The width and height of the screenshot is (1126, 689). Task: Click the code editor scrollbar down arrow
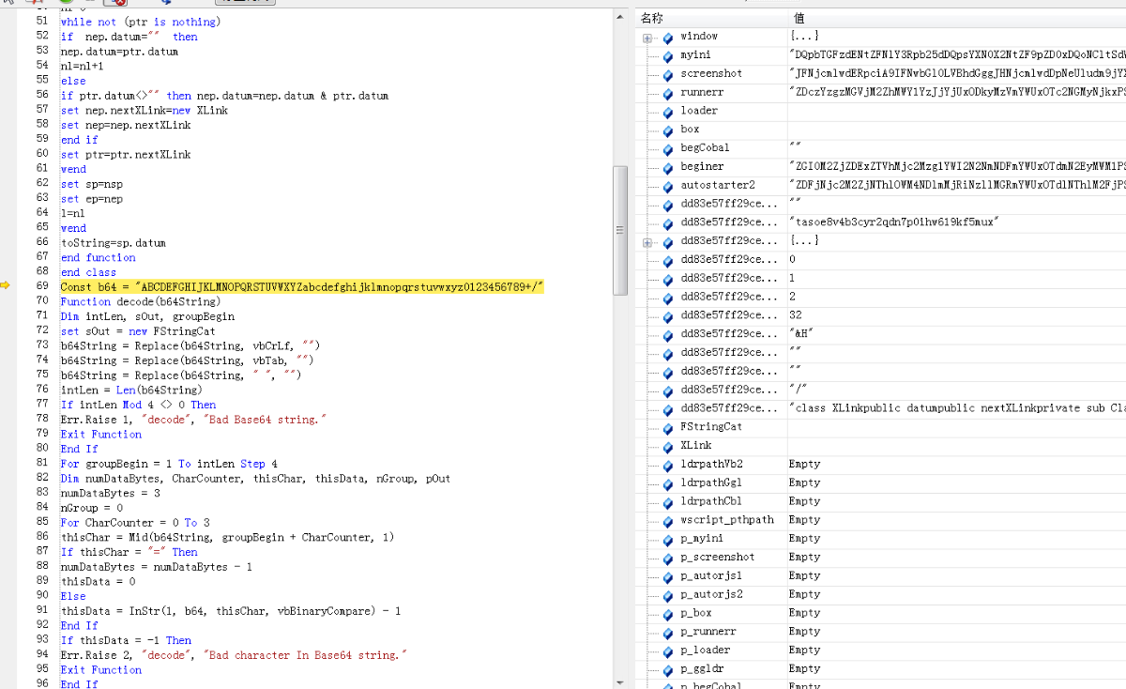619,681
